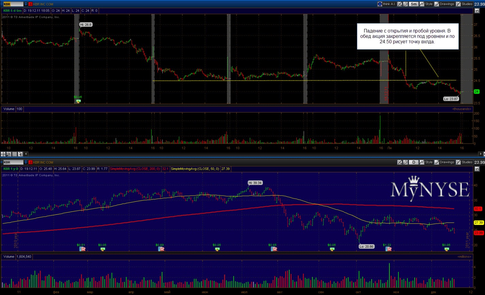Edit the KBR symbol field in lower chart

13,162
